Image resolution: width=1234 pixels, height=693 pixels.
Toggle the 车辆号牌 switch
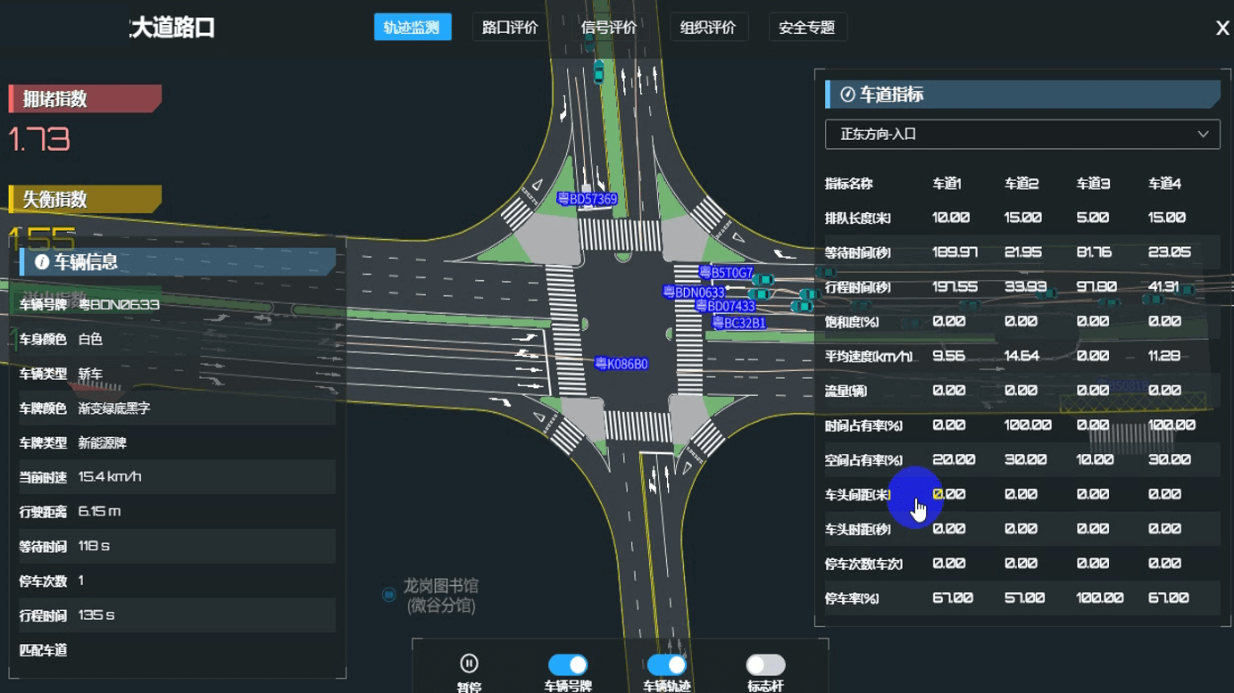[x=568, y=664]
